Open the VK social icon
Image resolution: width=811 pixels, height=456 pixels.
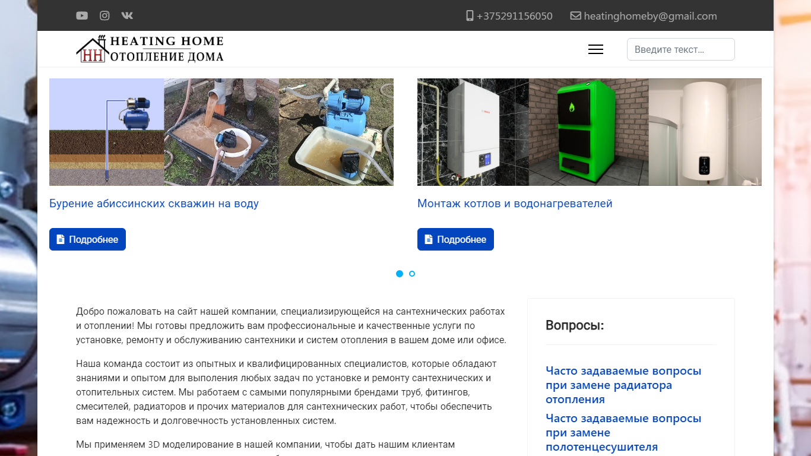coord(127,16)
